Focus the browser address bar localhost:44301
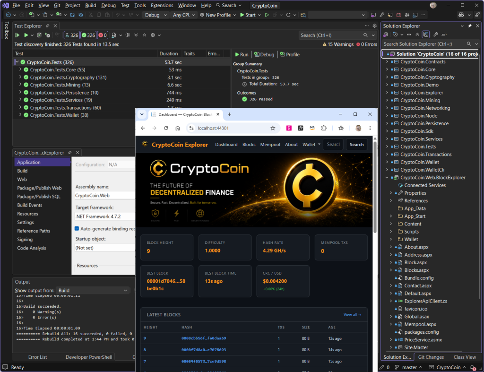This screenshot has width=484, height=372. tap(233, 128)
